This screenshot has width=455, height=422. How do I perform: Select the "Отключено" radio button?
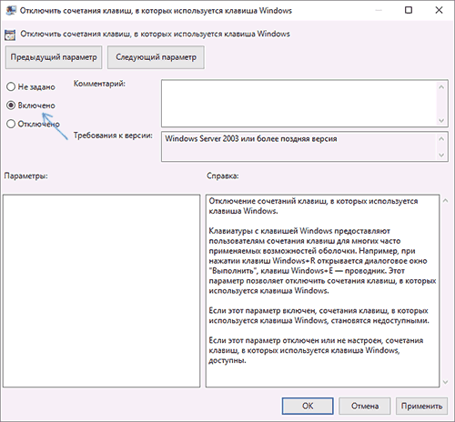point(11,124)
